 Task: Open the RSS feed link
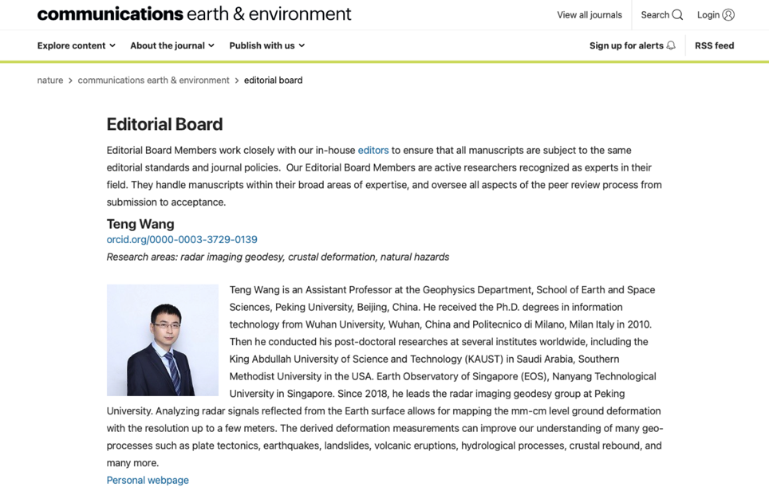714,46
